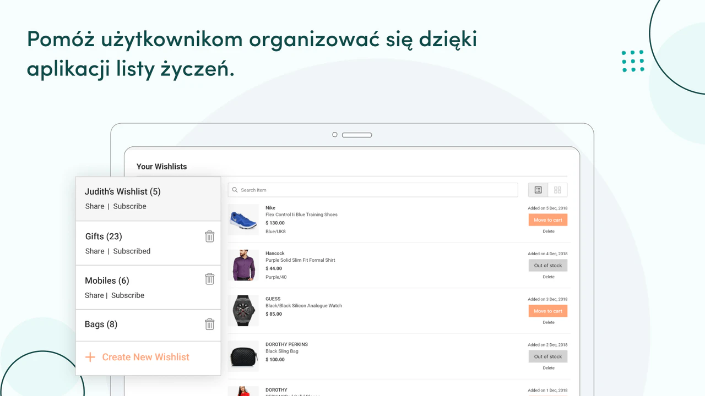705x396 pixels.
Task: Click Subscribed under Gifts wishlist
Action: pos(132,251)
